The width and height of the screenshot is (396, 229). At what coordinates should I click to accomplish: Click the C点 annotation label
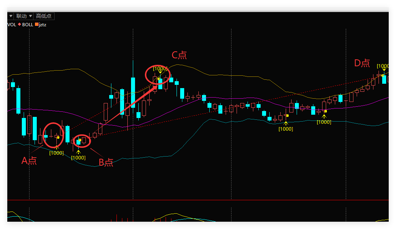point(179,55)
